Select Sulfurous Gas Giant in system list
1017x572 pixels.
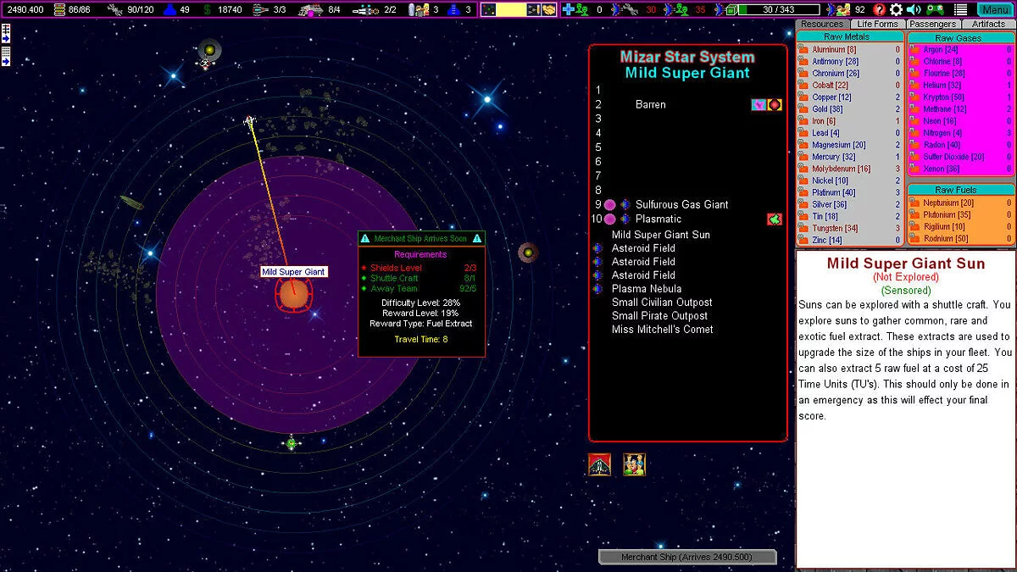(x=681, y=204)
